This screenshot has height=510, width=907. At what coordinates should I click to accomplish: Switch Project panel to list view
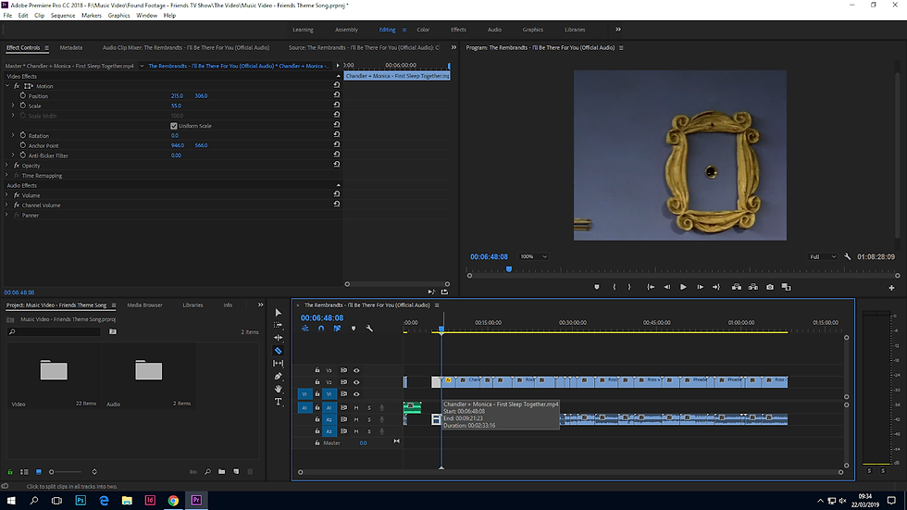[x=24, y=472]
